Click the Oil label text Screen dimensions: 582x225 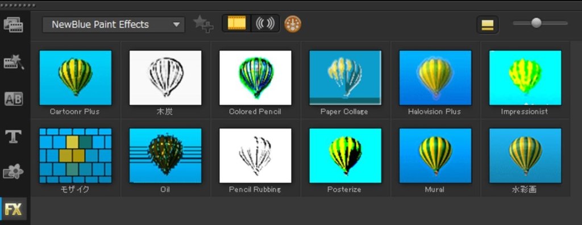[x=165, y=189]
